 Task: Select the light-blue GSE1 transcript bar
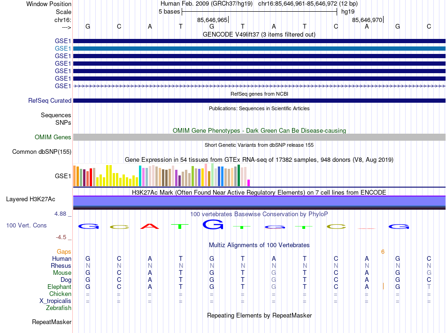tap(260, 49)
